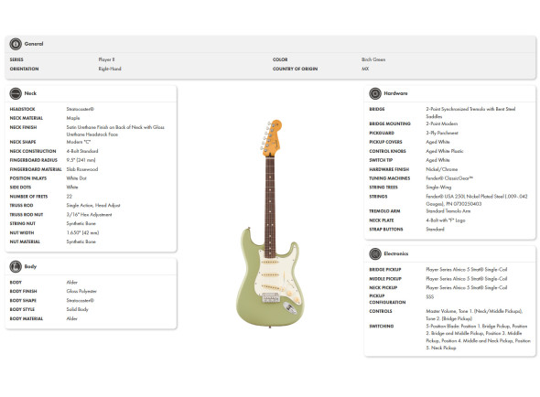Image resolution: width=540 pixels, height=397 pixels.
Task: Click the COUNTRY OF ORIGIN label
Action: 295,69
